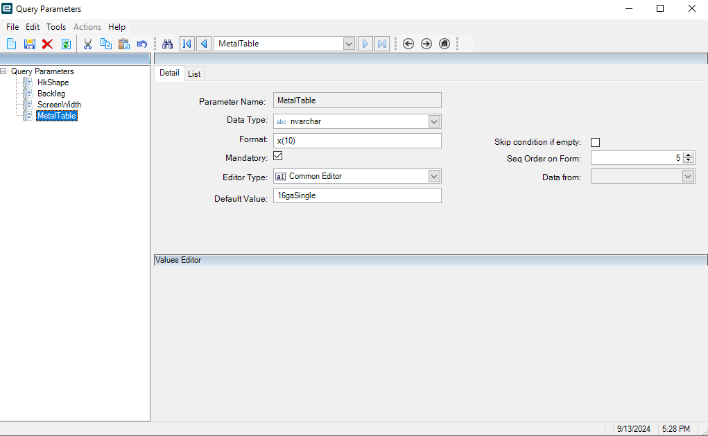Image resolution: width=708 pixels, height=436 pixels.
Task: Open the record selector dropdown showing MetalTable
Action: (348, 44)
